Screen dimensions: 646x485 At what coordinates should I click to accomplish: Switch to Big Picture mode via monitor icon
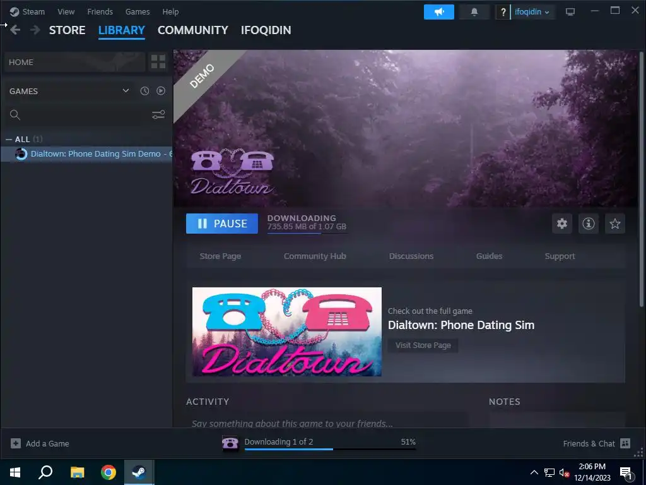pos(570,12)
